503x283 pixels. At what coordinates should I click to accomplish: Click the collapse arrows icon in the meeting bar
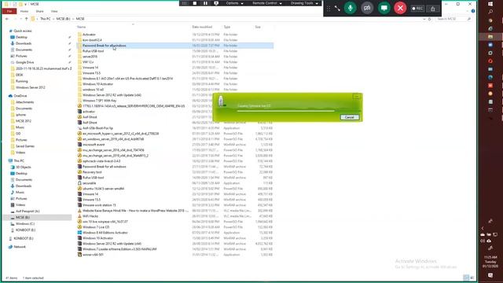tap(337, 9)
